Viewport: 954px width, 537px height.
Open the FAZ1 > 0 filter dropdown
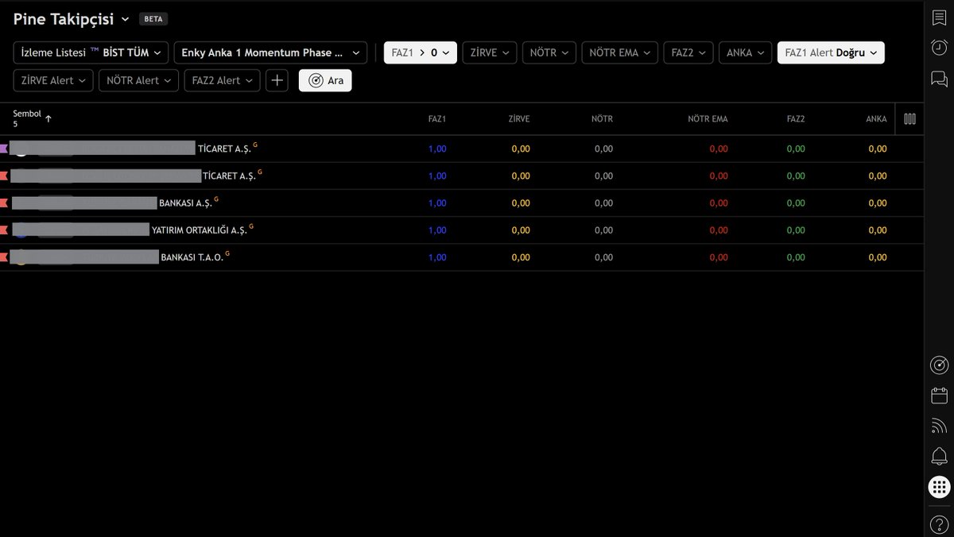click(421, 52)
